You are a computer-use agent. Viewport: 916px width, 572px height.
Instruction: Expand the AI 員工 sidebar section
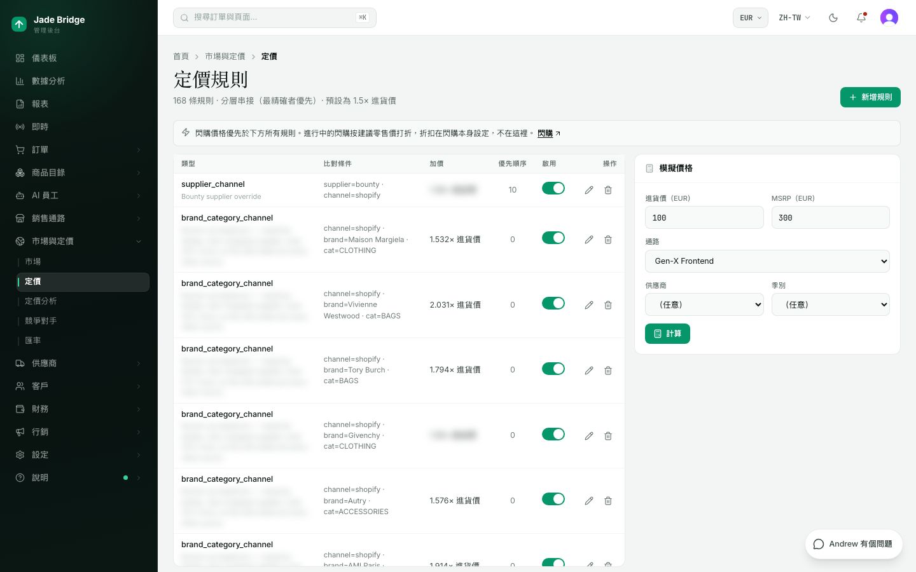click(79, 195)
